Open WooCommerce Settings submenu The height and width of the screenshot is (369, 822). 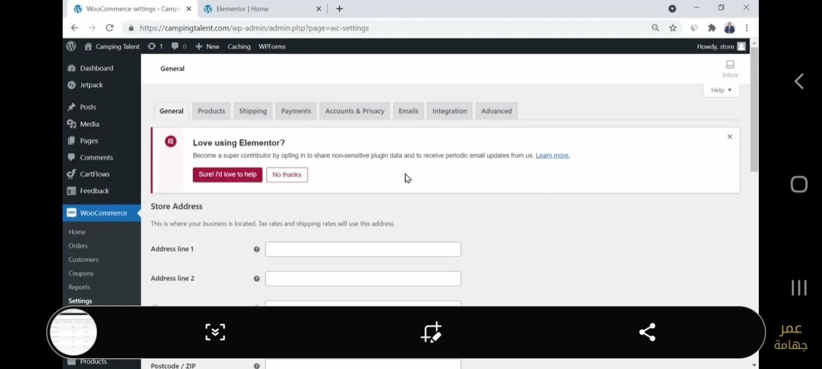80,301
